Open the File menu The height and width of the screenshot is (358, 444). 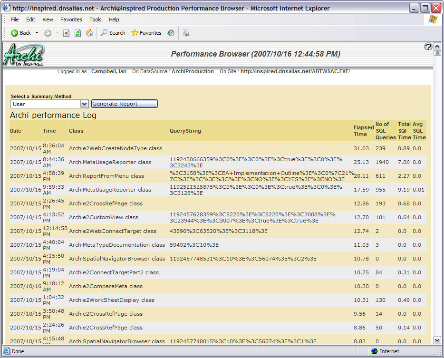(x=15, y=19)
